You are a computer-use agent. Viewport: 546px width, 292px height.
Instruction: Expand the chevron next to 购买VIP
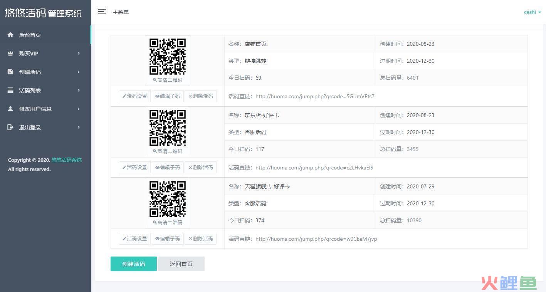tap(79, 53)
